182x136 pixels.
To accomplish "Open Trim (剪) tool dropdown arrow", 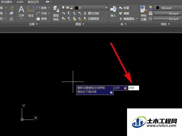I will [x=6, y=8].
